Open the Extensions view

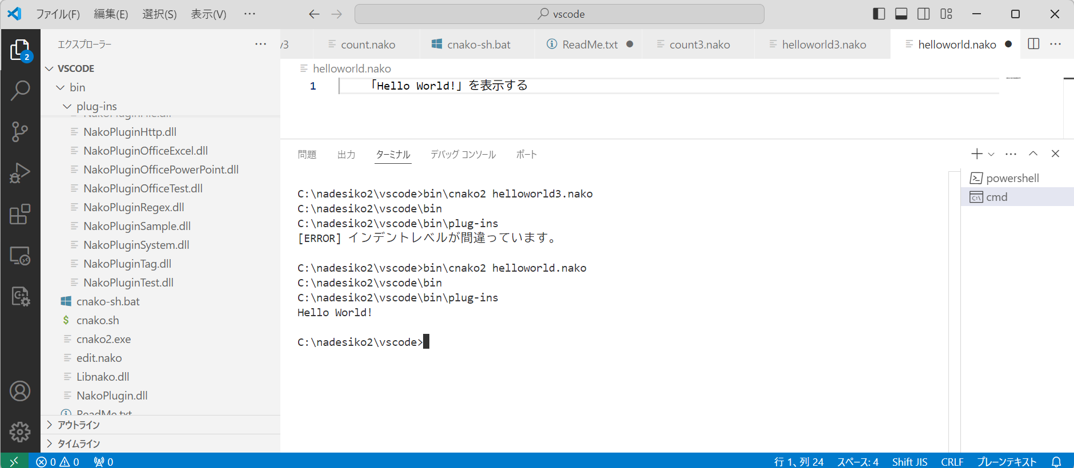click(20, 215)
